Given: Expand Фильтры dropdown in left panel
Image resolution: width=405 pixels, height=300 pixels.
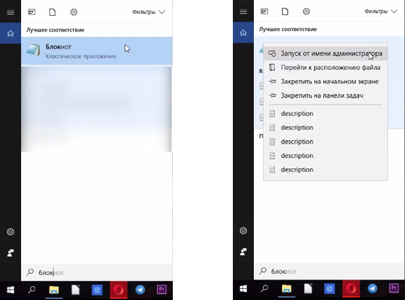Looking at the screenshot, I should (x=148, y=12).
